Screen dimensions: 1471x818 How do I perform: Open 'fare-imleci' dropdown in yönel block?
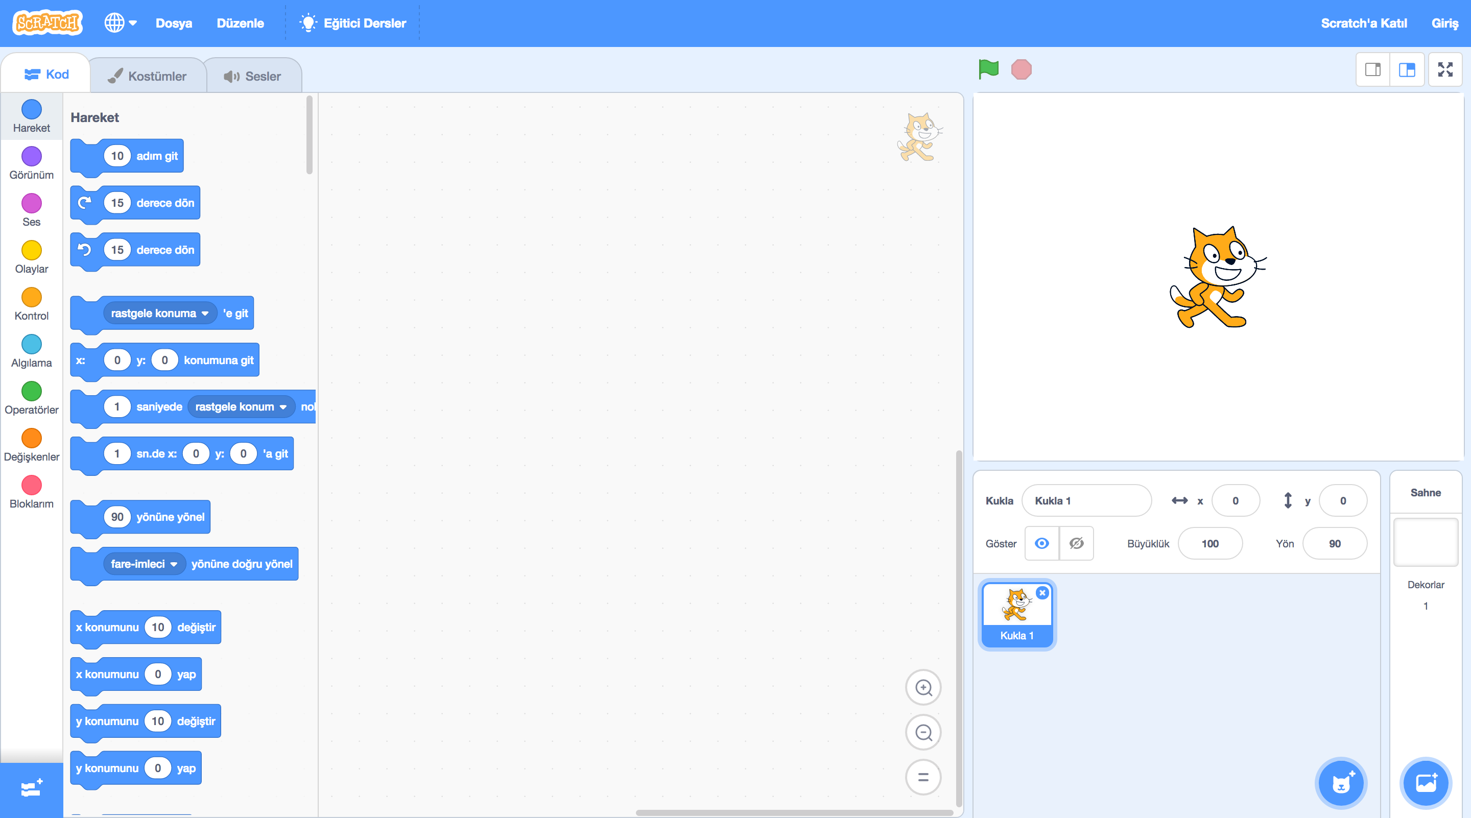coord(144,564)
